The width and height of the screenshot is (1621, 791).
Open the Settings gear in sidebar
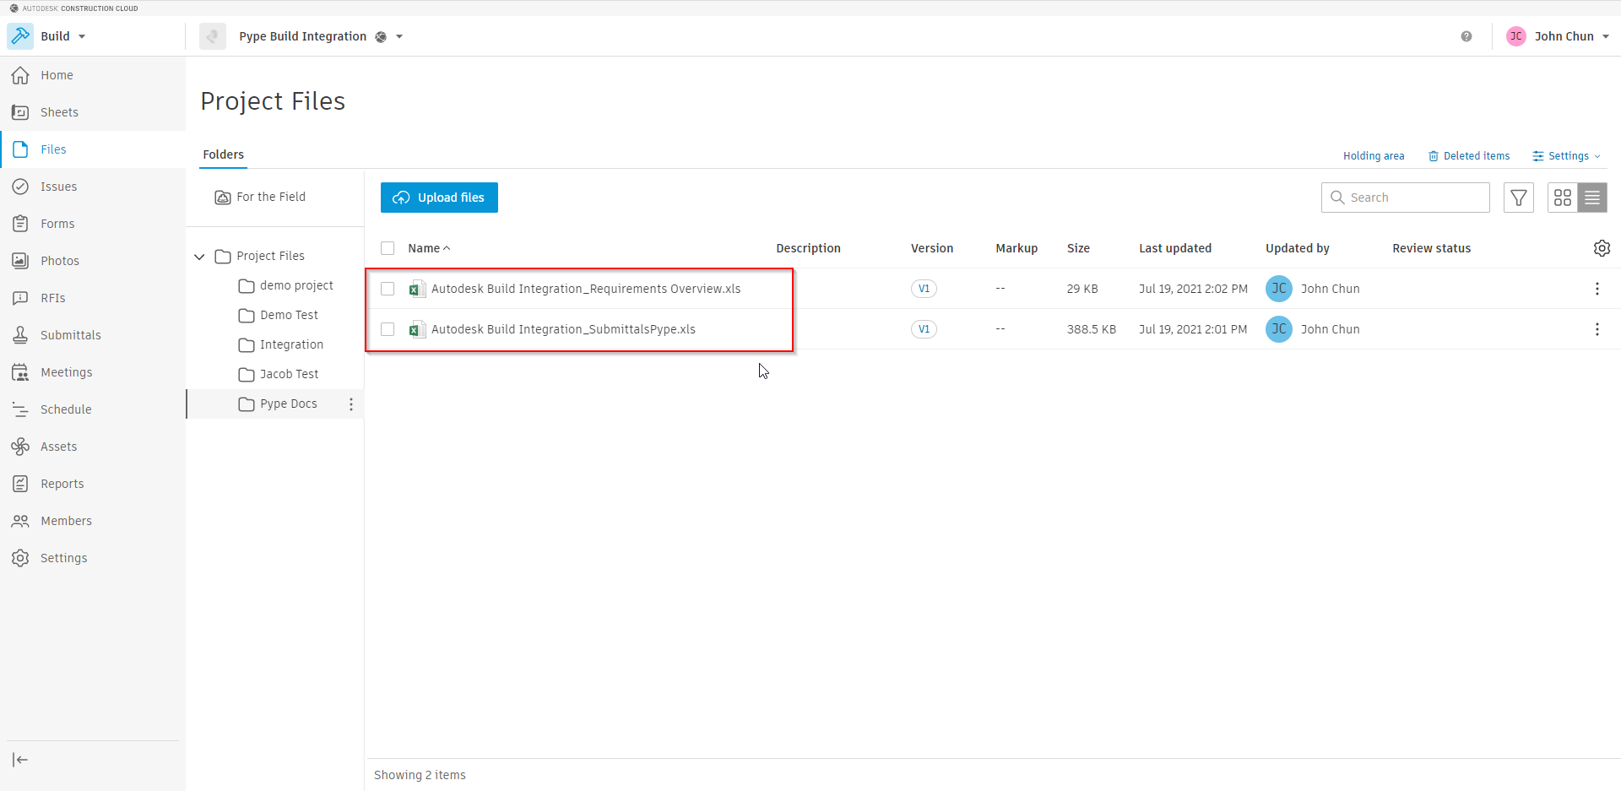coord(20,558)
